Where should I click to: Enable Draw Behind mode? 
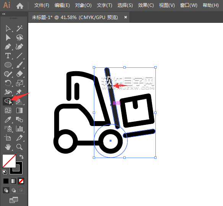pyautogui.click(x=14, y=190)
